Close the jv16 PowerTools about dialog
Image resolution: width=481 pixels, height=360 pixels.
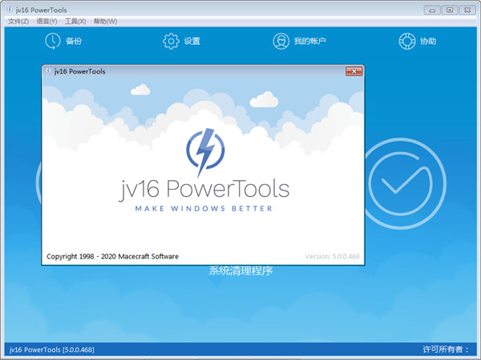coord(353,71)
